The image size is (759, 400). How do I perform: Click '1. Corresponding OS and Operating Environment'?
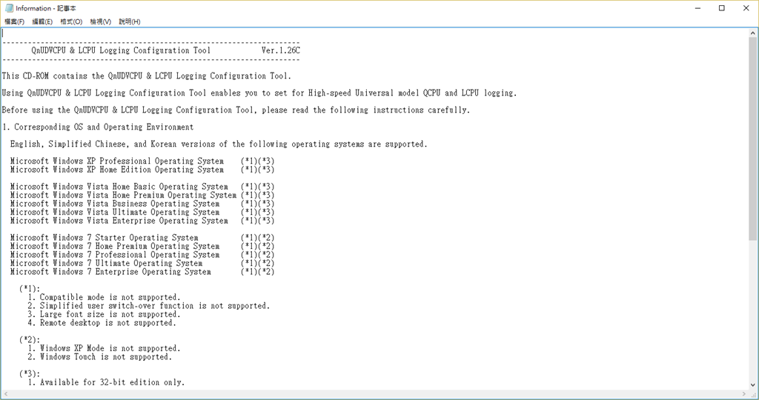point(98,127)
